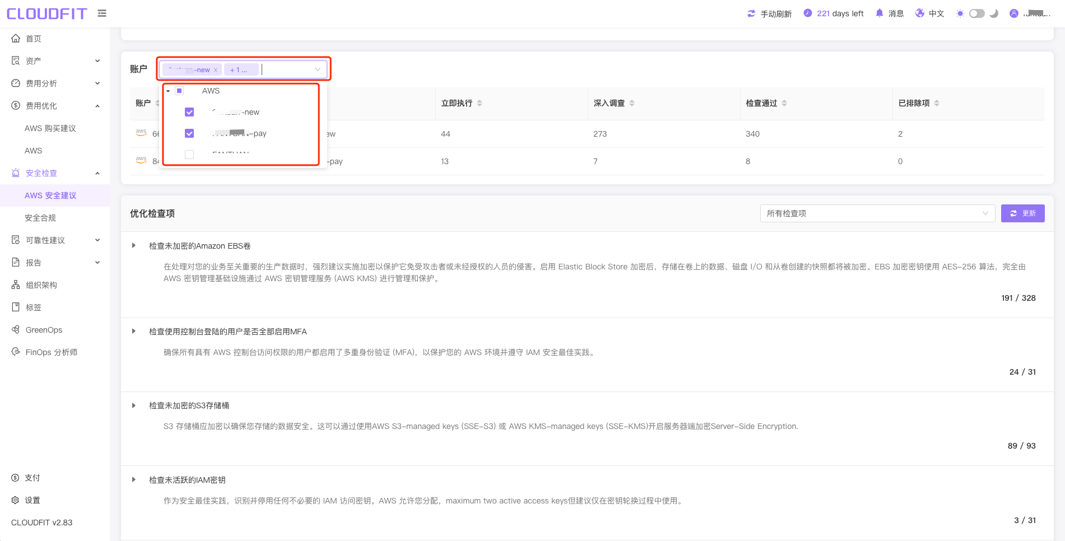The height and width of the screenshot is (541, 1065).
Task: Click the 可靠性建议 document icon
Action: 16,240
